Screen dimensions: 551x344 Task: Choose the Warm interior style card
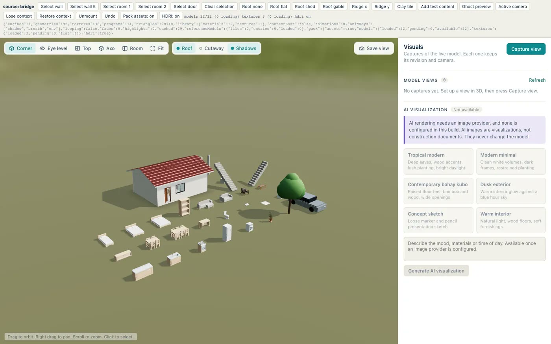pyautogui.click(x=511, y=220)
